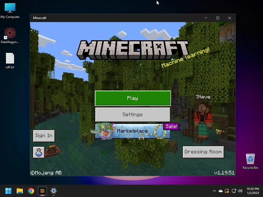Viewport: 263px width, 197px height.
Task: Select the sdf.txt file on desktop
Action: (x=10, y=61)
